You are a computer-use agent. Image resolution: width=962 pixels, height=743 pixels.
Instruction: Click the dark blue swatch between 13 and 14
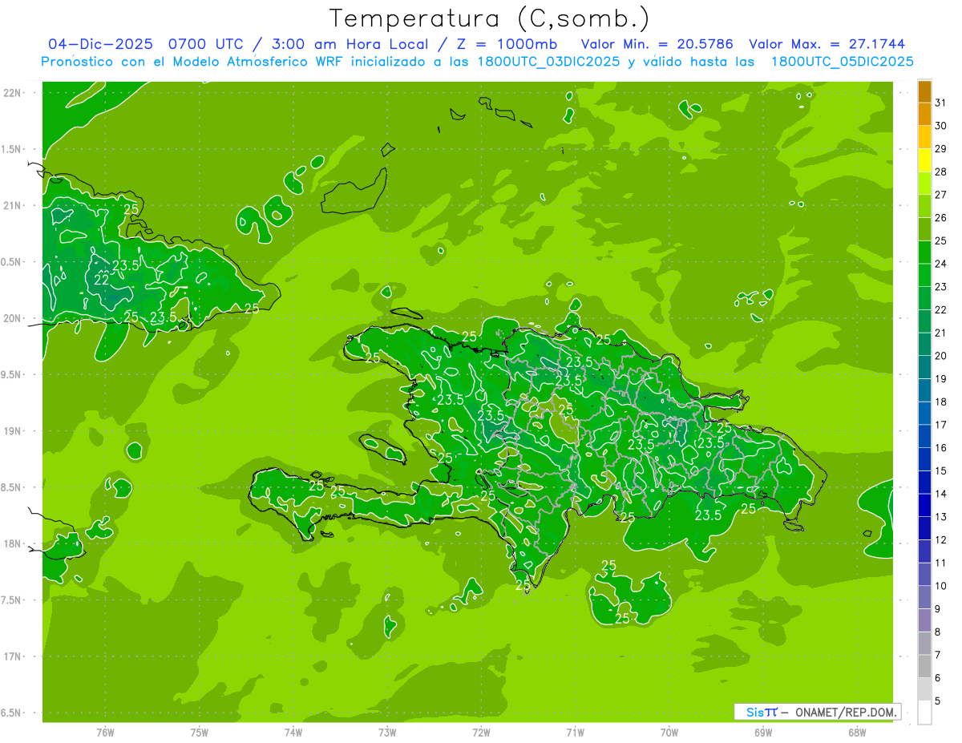[x=924, y=505]
